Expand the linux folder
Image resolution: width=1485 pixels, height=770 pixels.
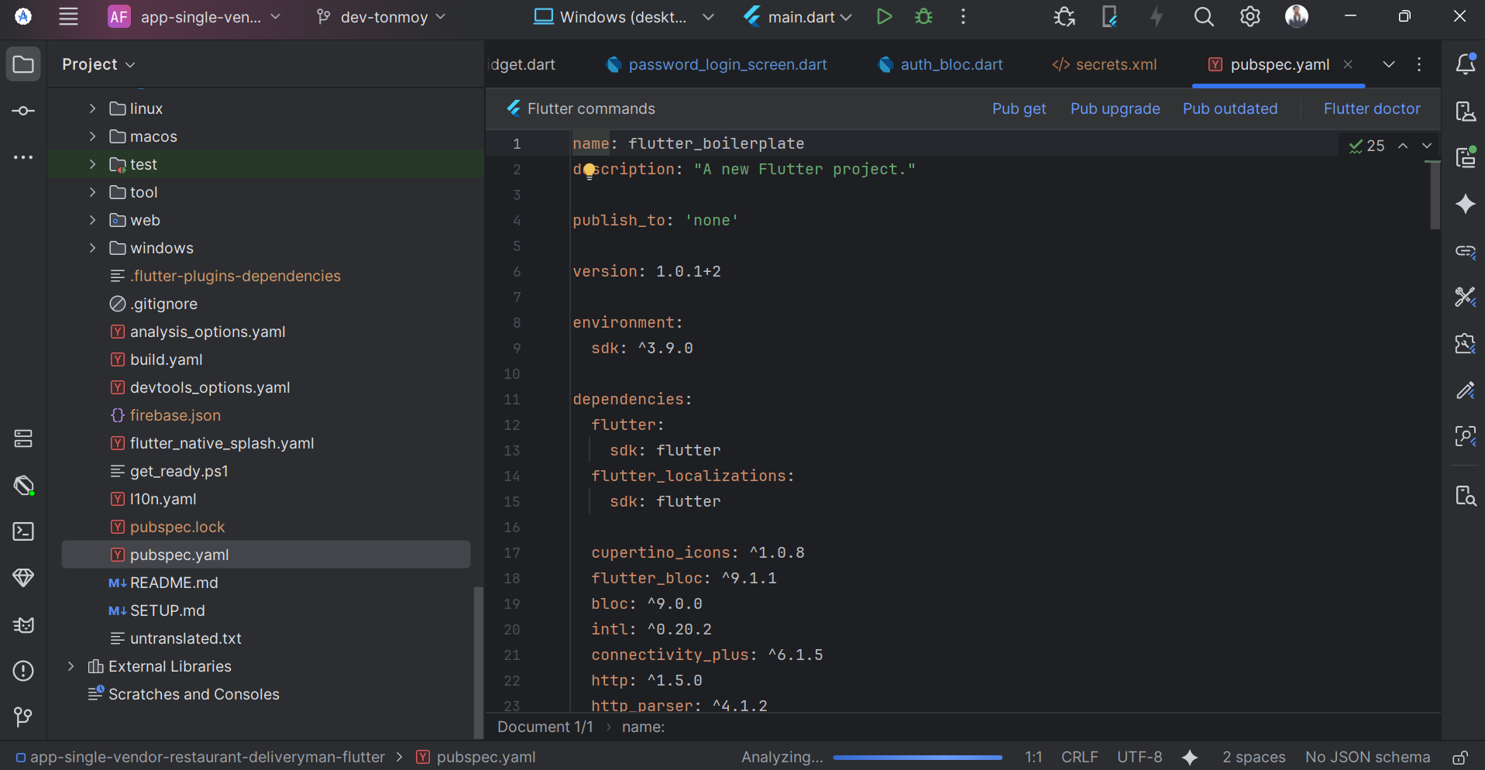92,108
